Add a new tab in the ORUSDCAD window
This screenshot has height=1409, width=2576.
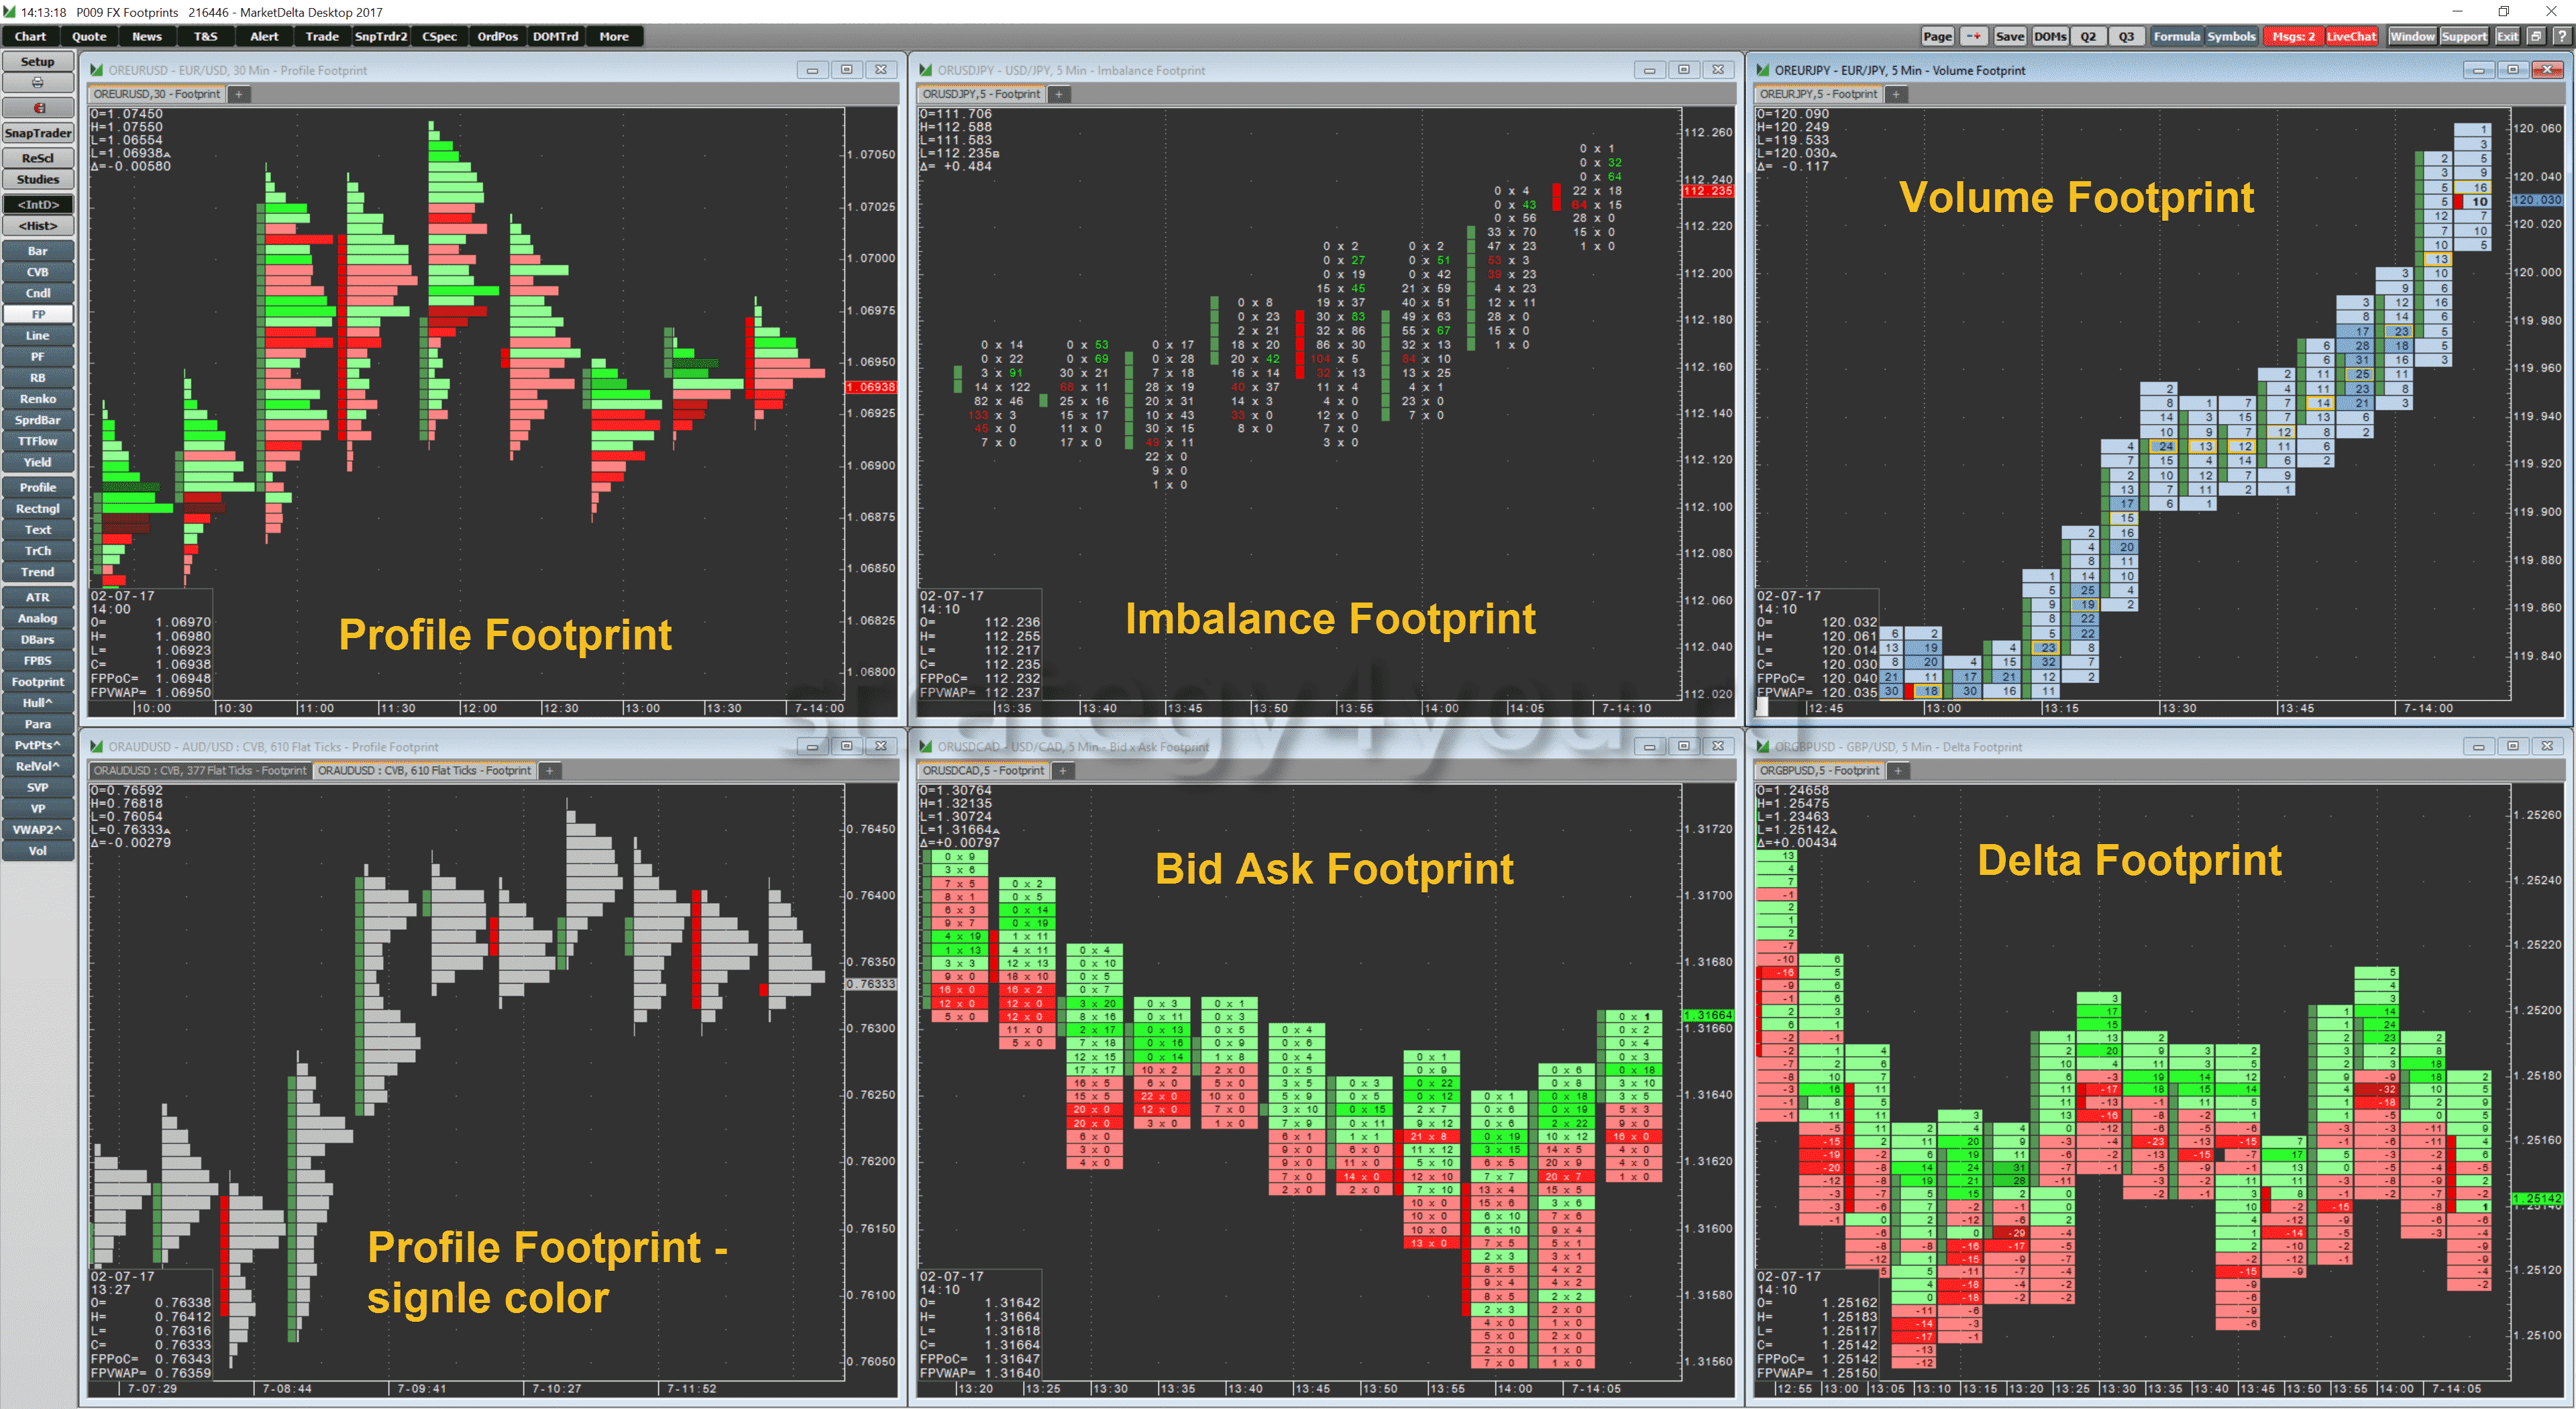point(1063,771)
